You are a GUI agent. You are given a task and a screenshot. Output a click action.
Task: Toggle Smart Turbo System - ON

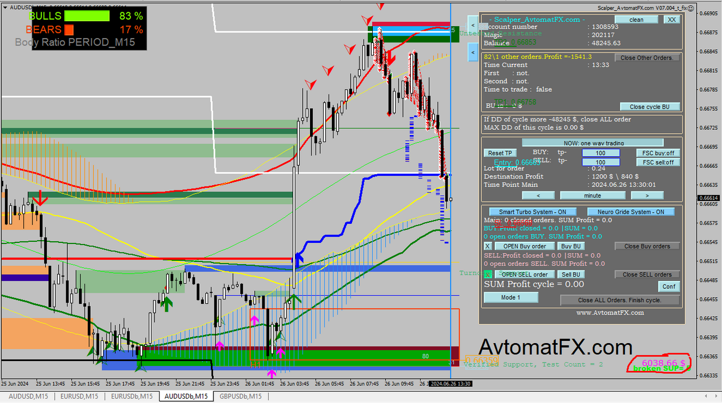click(x=532, y=212)
